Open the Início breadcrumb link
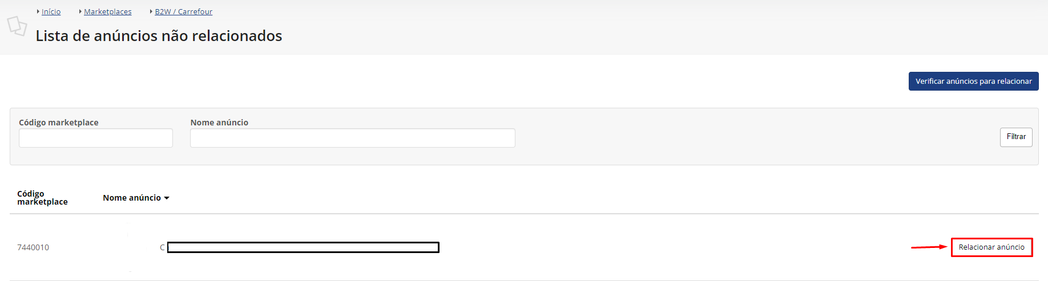This screenshot has width=1048, height=281. [x=51, y=11]
